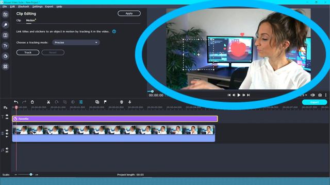This screenshot has width=330, height=185.
Task: Open the Stickers panel in the sidebar
Action: coord(6,56)
